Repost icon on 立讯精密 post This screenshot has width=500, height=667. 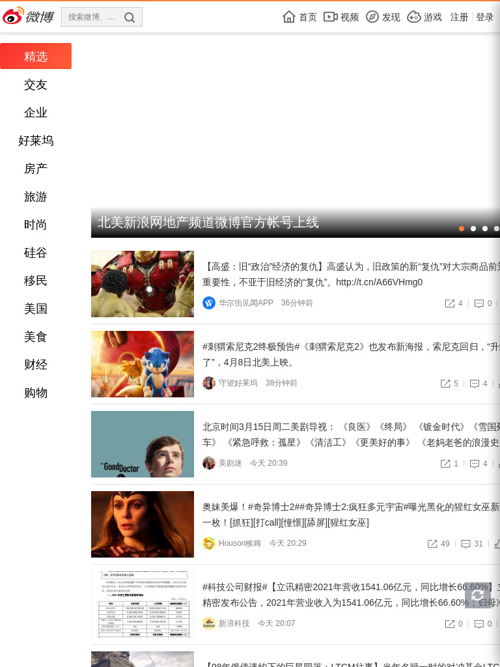(x=449, y=623)
